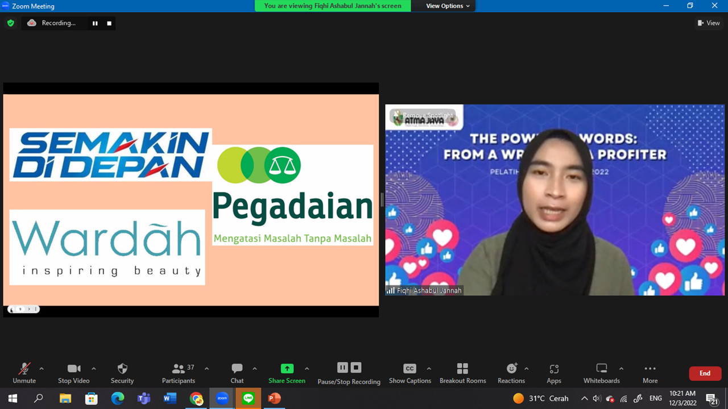Click the green Share Screen icon
The width and height of the screenshot is (728, 409).
point(287,369)
